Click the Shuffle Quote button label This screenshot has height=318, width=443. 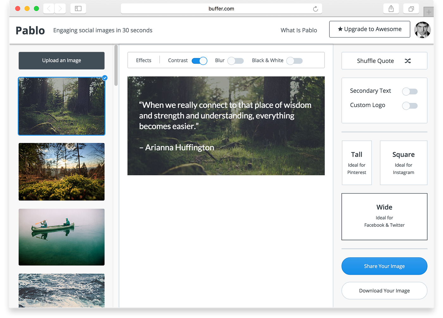point(375,61)
